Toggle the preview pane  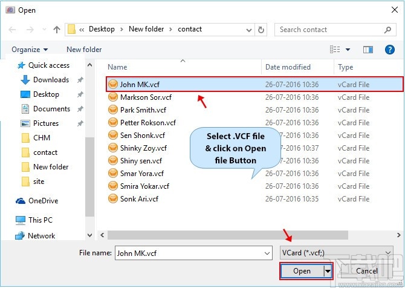pos(368,50)
